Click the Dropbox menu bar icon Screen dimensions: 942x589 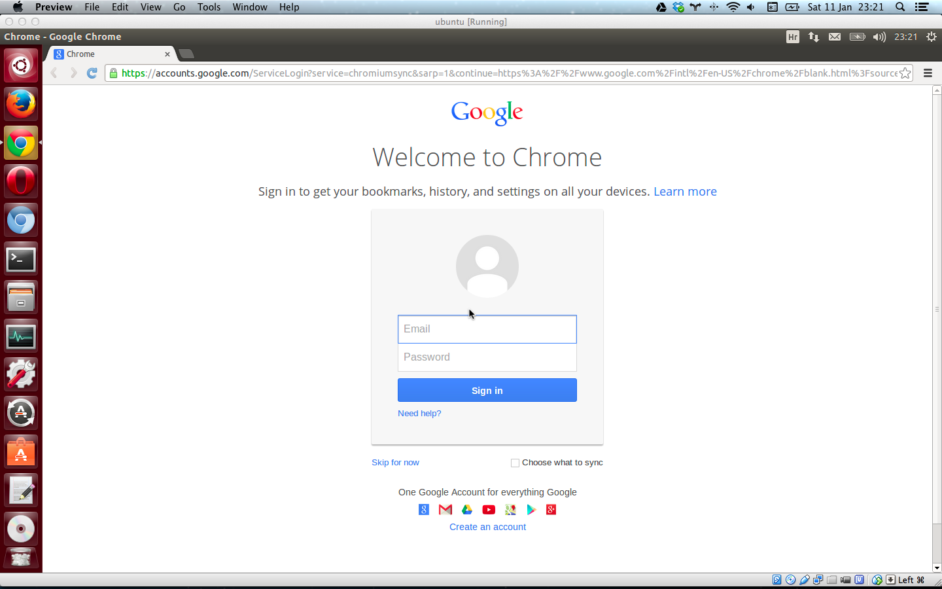click(678, 7)
